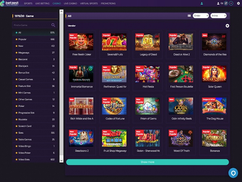This screenshot has width=242, height=182.
Task: Open the Casino menu
Action: [x=57, y=4]
